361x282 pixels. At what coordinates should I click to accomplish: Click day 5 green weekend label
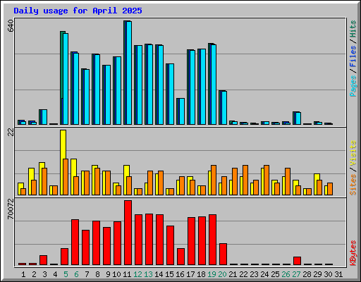pyautogui.click(x=66, y=274)
